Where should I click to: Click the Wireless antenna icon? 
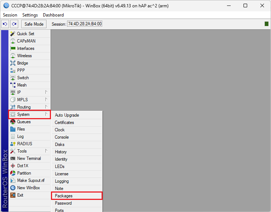pos(13,56)
